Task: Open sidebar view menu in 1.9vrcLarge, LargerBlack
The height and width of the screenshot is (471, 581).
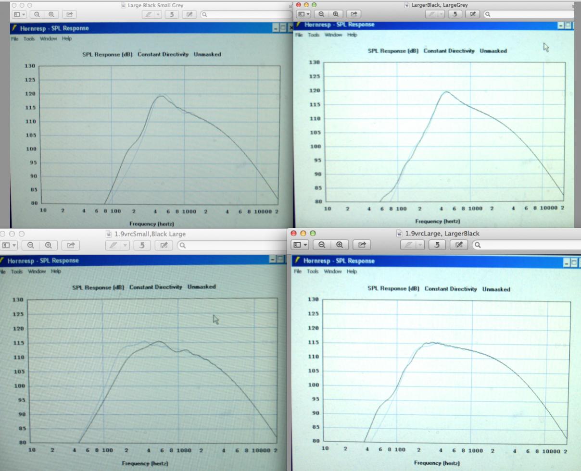Action: point(299,245)
